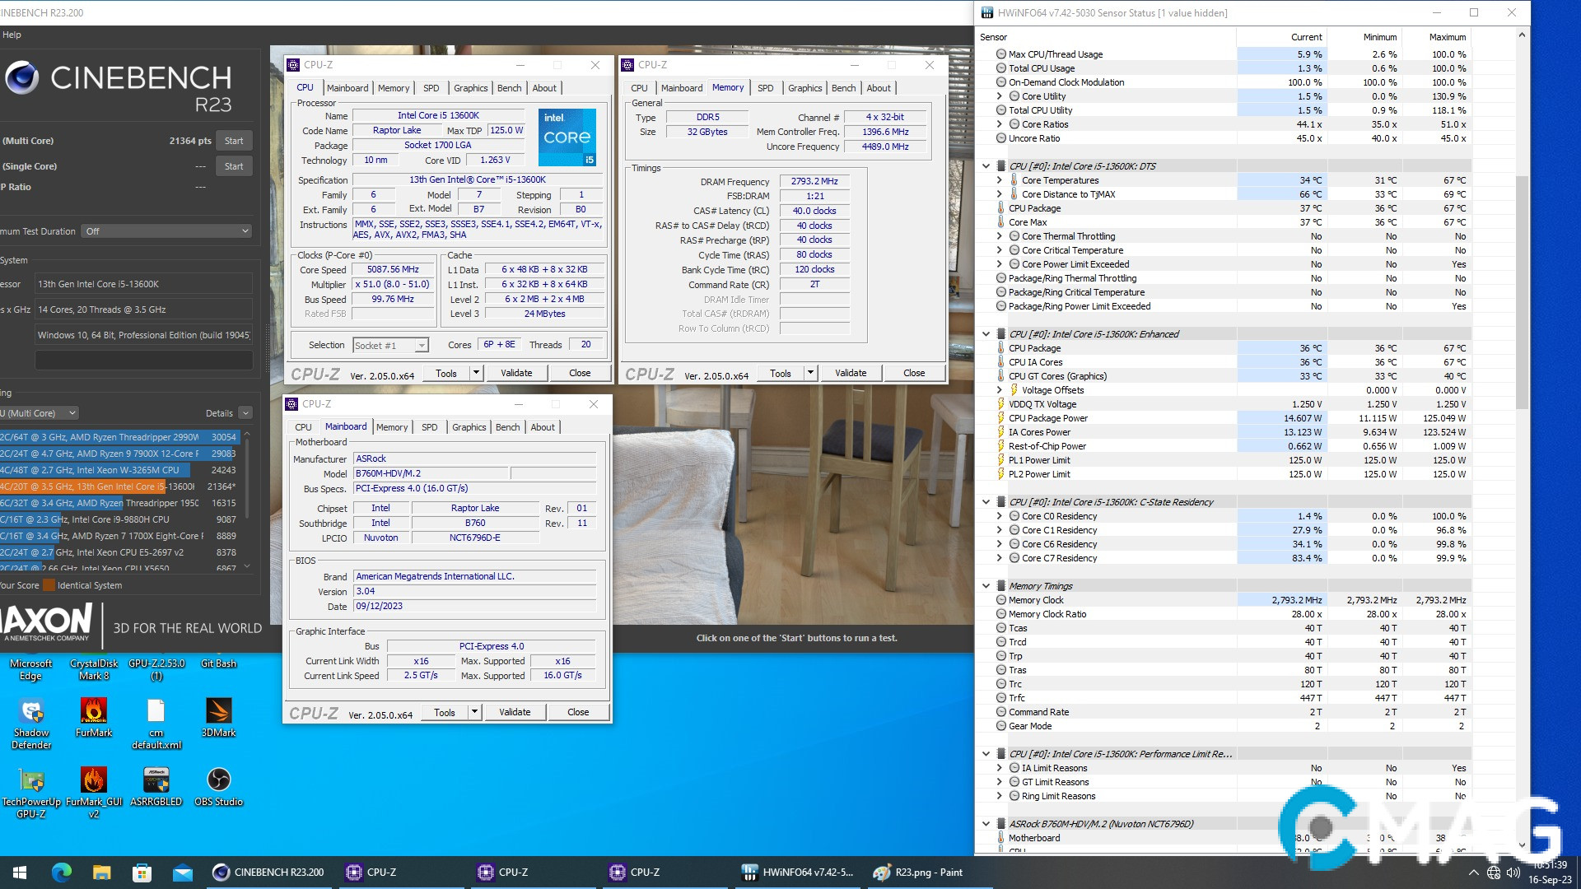1581x889 pixels.
Task: Collapse Memory Timings sensor group
Action: click(x=986, y=586)
